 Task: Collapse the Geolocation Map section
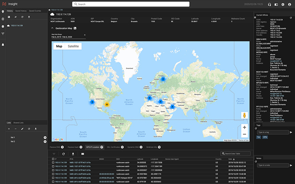[x=52, y=28]
